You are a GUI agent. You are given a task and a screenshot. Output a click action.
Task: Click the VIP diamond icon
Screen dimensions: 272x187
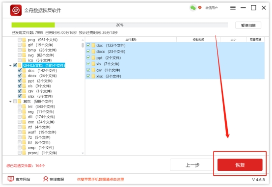[x=200, y=8]
